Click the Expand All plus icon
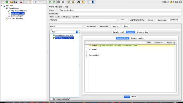183x103 pixels. click(x=36, y=2)
